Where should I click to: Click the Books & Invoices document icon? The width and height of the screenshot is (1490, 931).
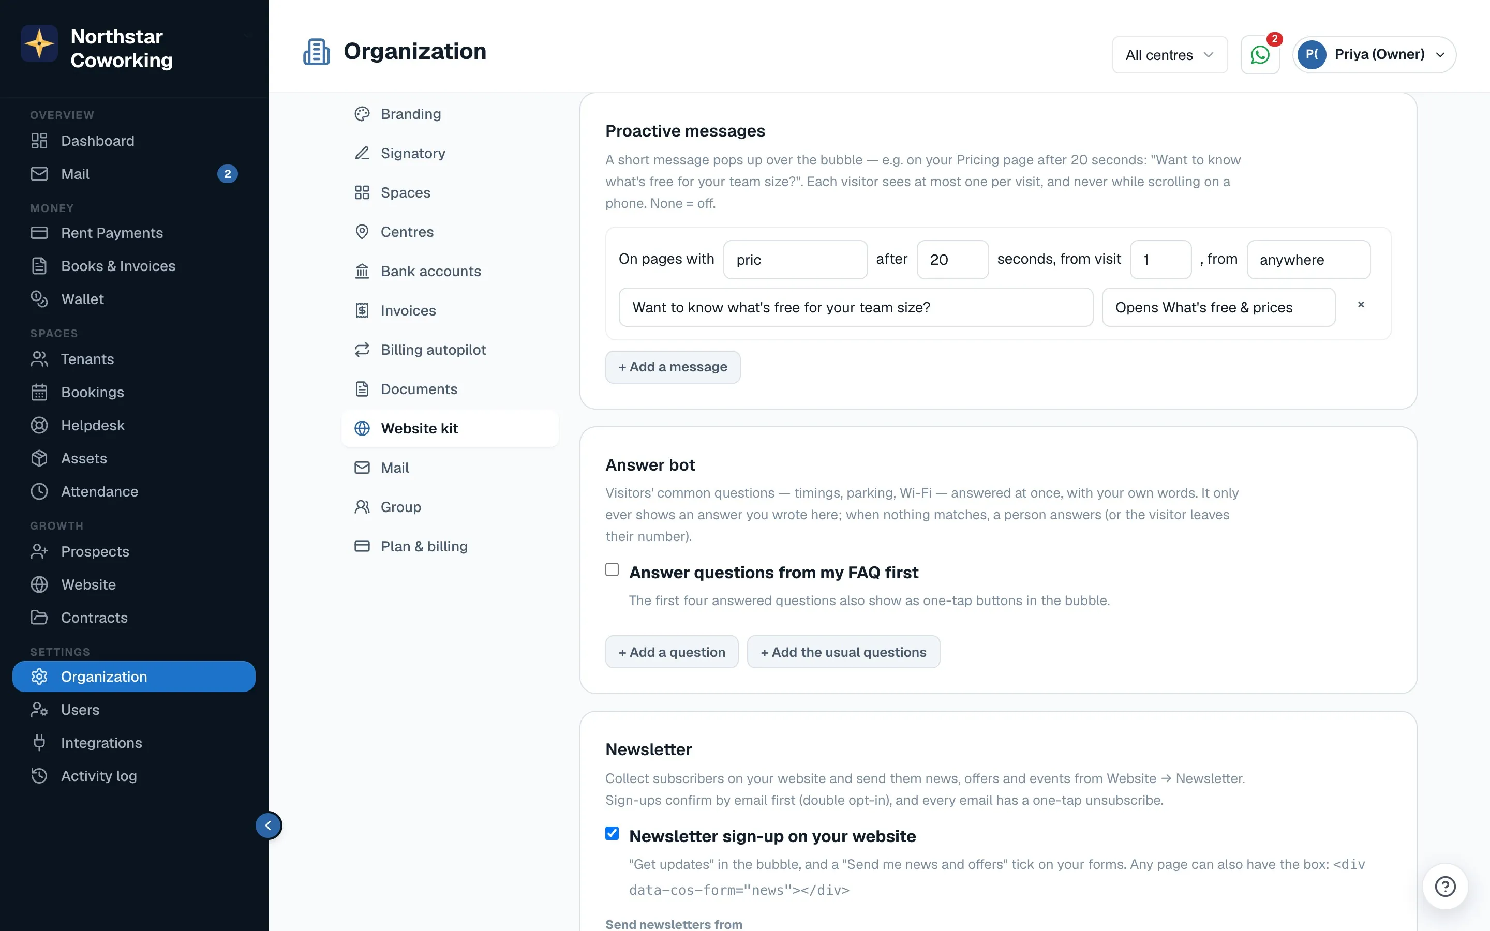pyautogui.click(x=39, y=266)
